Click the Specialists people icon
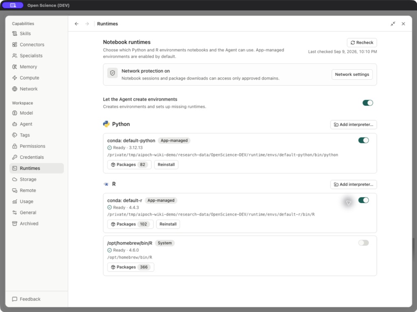This screenshot has height=312, width=417. (15, 56)
